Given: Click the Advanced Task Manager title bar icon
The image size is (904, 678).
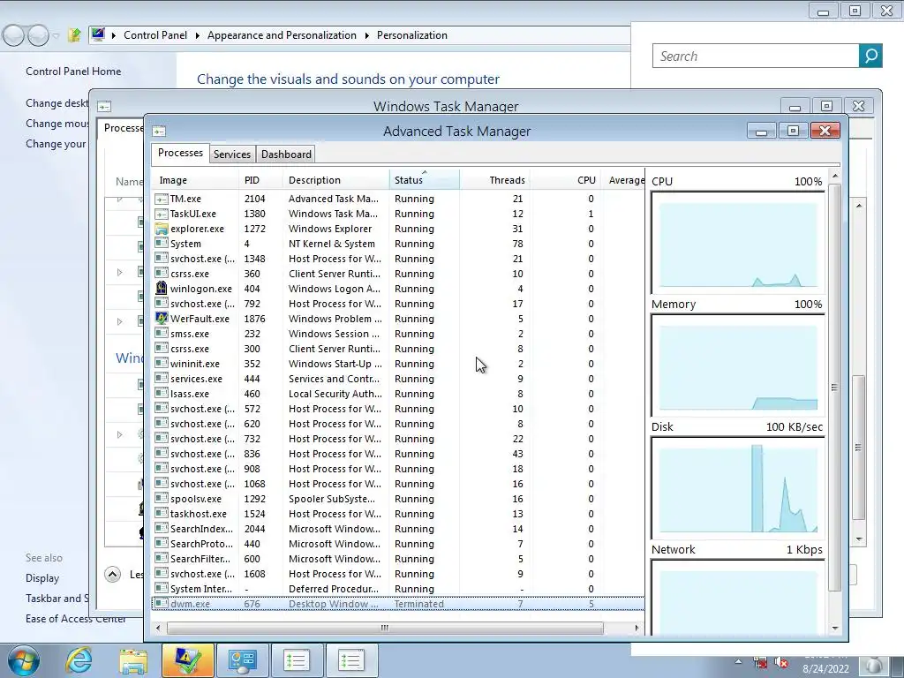Looking at the screenshot, I should (x=159, y=132).
